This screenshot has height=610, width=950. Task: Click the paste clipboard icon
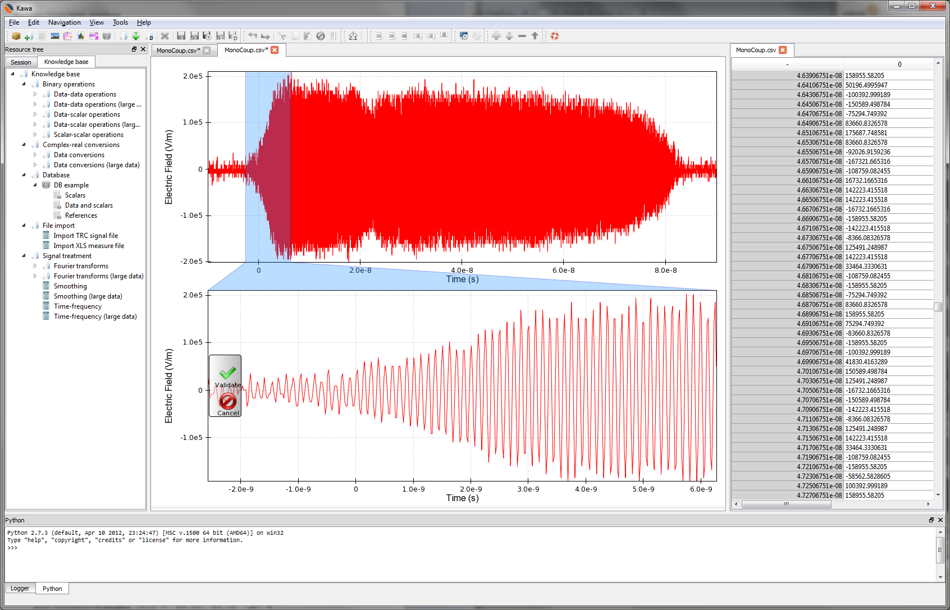(307, 36)
